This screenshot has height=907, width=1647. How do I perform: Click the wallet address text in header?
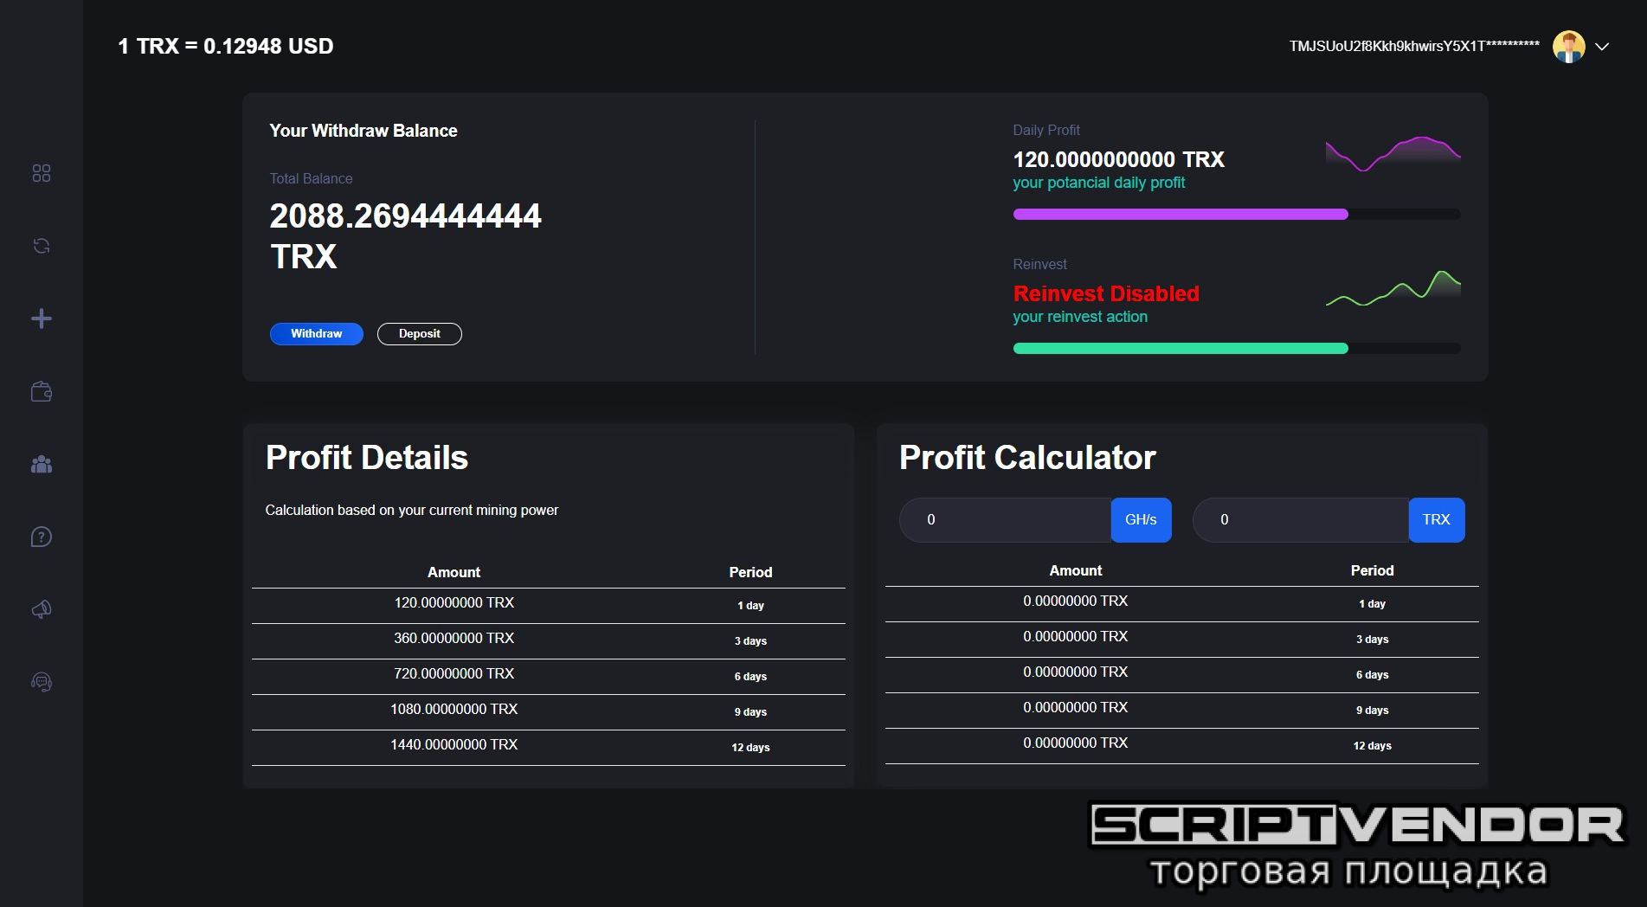click(x=1414, y=47)
